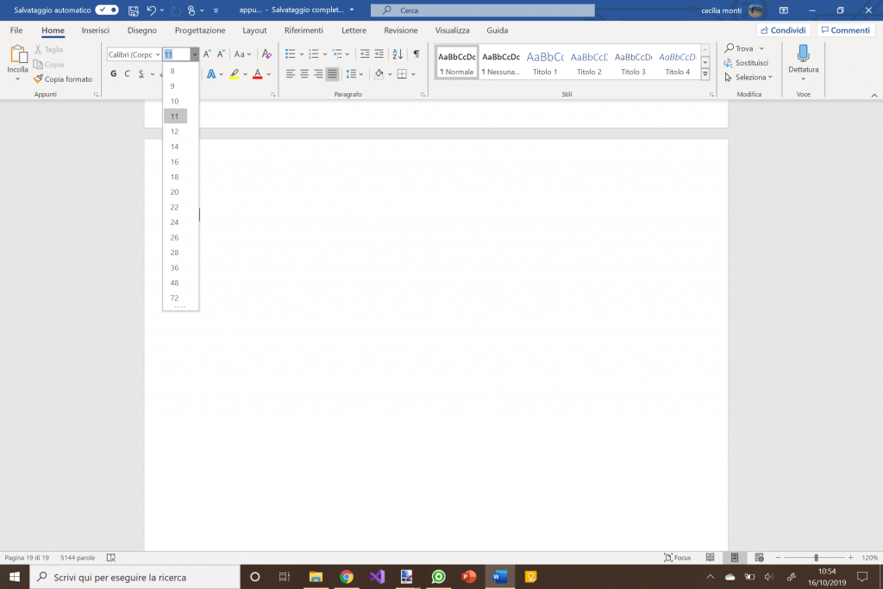Collapse the ribbon
The height and width of the screenshot is (589, 883).
click(874, 95)
